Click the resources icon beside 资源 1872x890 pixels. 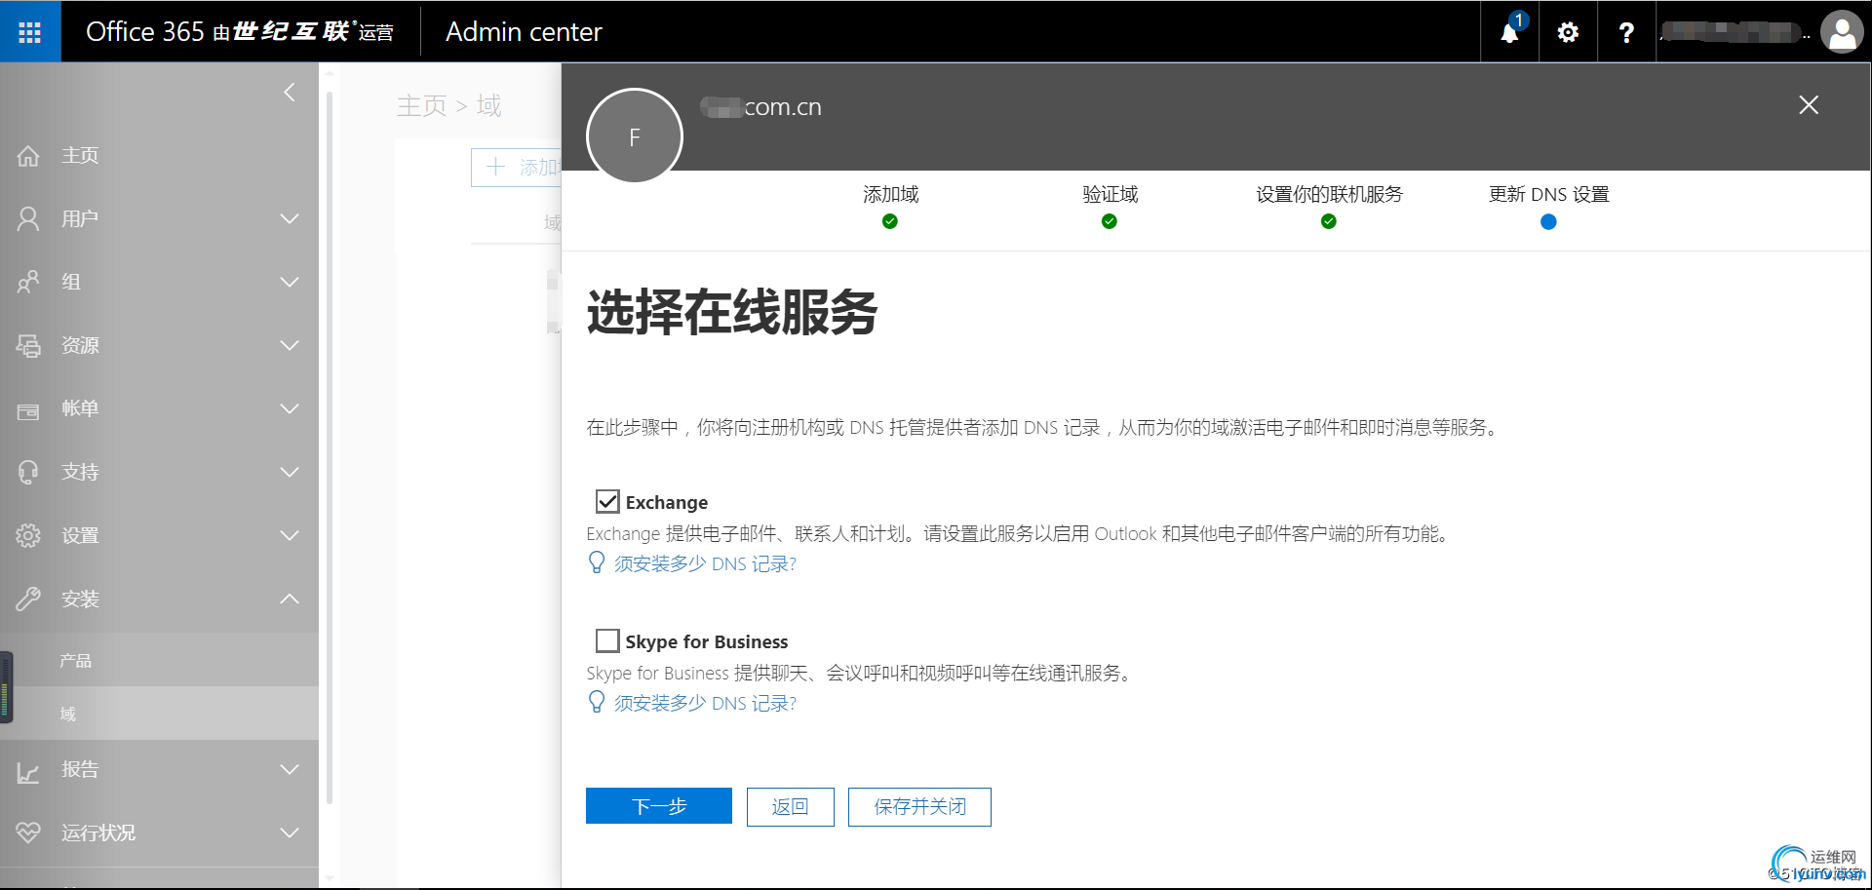tap(28, 346)
